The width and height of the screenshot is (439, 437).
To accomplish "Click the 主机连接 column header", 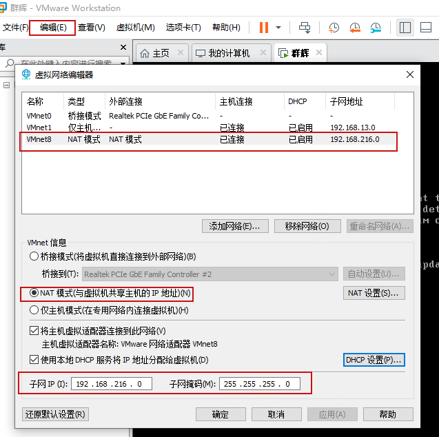I will point(250,101).
